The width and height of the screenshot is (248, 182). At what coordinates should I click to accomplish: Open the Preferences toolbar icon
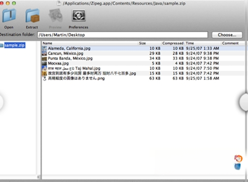pyautogui.click(x=79, y=15)
